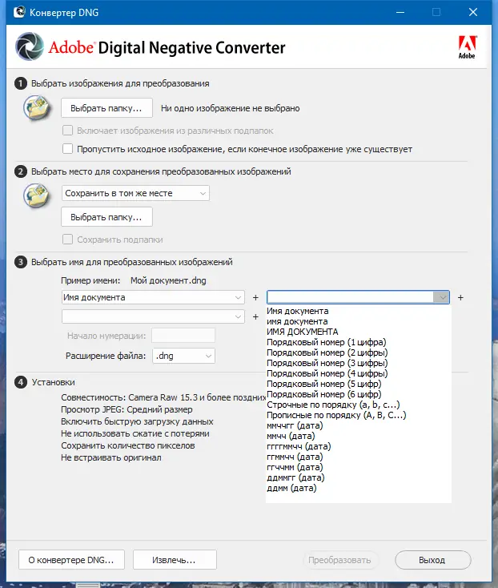Screen dimensions: 498x588
Task: Minimize the Конвертер DNG window
Action: click(x=400, y=12)
